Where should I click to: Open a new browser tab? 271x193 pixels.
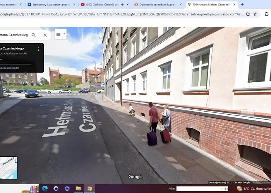click(x=242, y=5)
